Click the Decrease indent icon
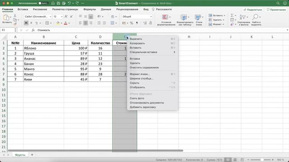 tap(99, 23)
